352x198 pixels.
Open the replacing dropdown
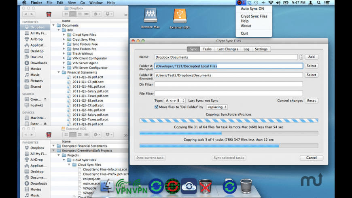click(217, 107)
